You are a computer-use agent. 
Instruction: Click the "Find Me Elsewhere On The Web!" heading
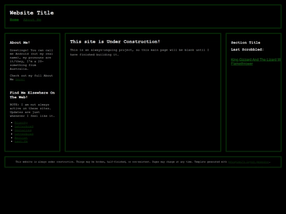click(32, 95)
